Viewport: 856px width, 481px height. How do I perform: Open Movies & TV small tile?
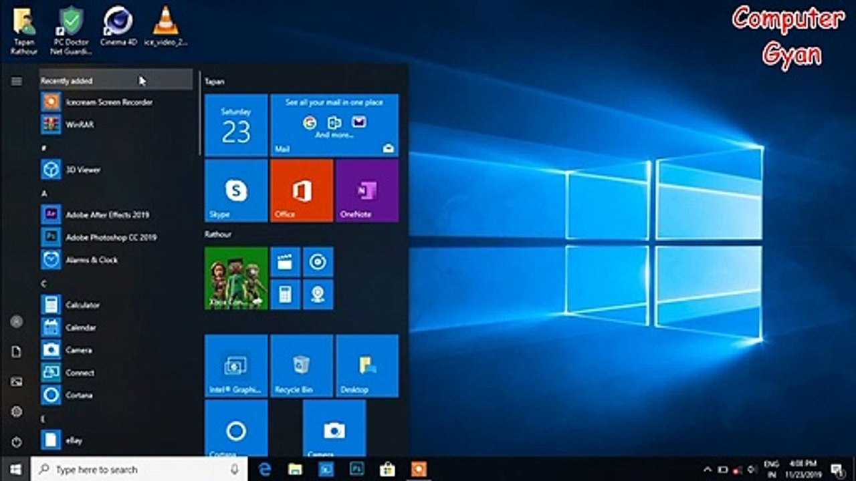tap(285, 262)
